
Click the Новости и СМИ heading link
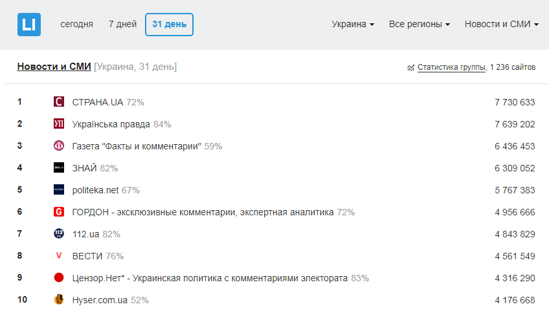point(54,67)
